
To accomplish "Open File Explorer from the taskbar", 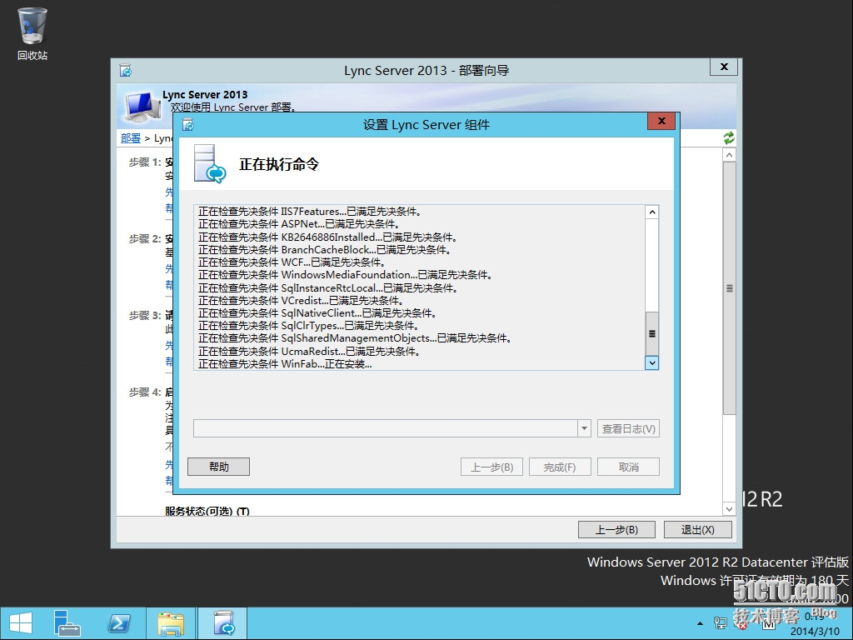I will [x=170, y=623].
